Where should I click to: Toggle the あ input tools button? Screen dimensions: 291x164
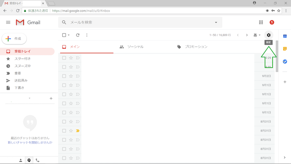pyautogui.click(x=255, y=35)
